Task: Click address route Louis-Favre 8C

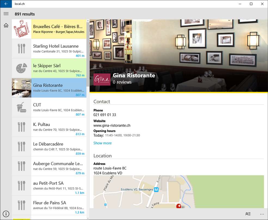Action: click(x=110, y=168)
